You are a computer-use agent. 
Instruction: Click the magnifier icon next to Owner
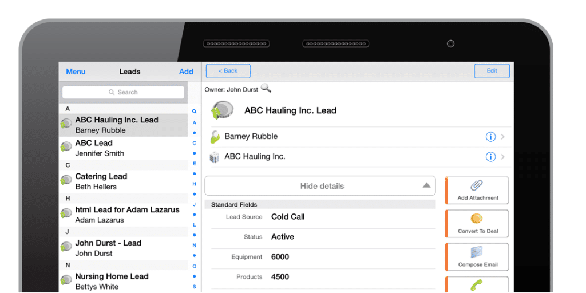click(x=266, y=89)
